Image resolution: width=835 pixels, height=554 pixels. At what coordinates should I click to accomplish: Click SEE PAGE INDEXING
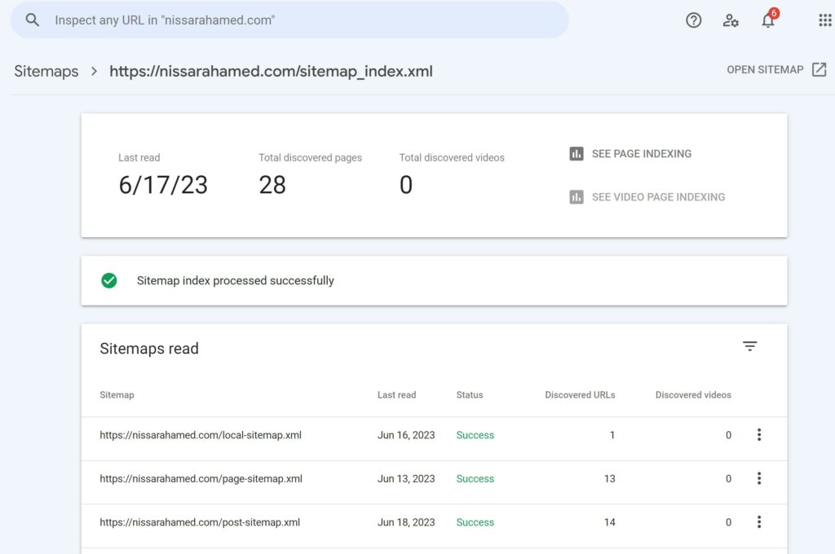click(641, 153)
